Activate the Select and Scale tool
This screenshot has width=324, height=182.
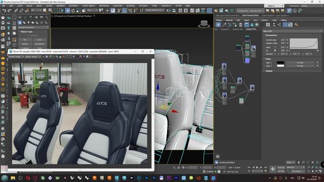tap(78, 10)
